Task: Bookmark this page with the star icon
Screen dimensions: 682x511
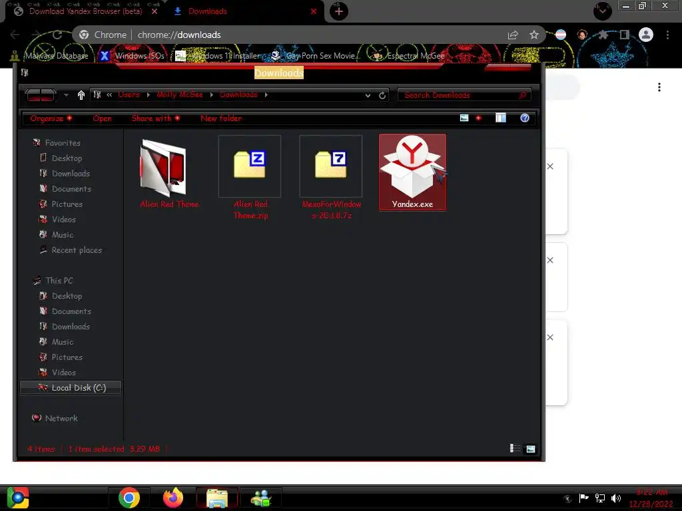Action: click(534, 35)
